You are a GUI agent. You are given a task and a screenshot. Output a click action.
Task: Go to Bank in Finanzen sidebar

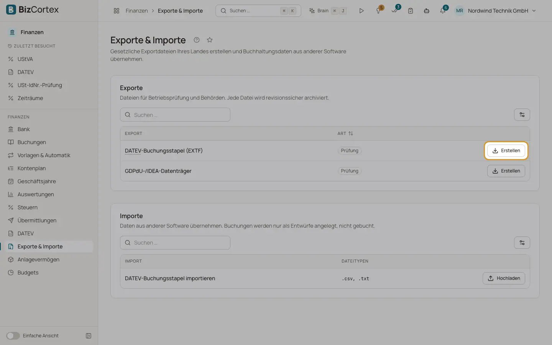pos(49,129)
